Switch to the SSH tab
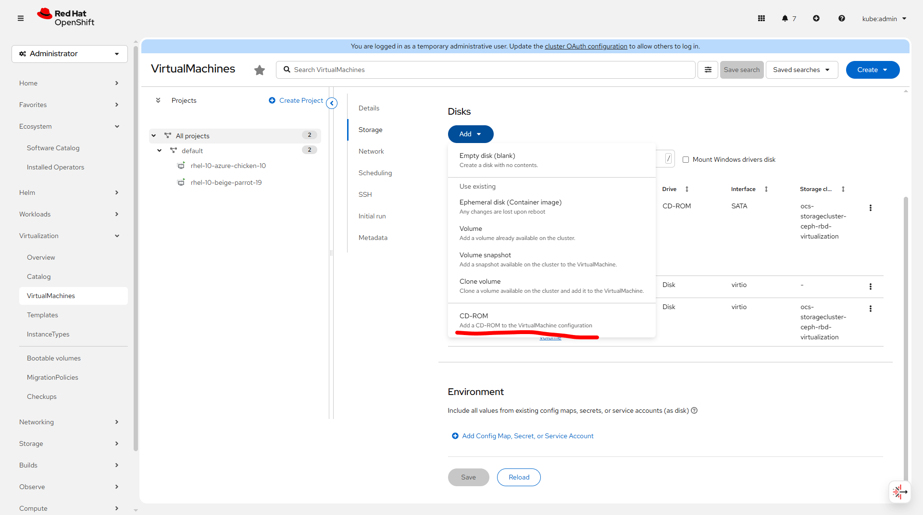The image size is (923, 515). tap(365, 194)
